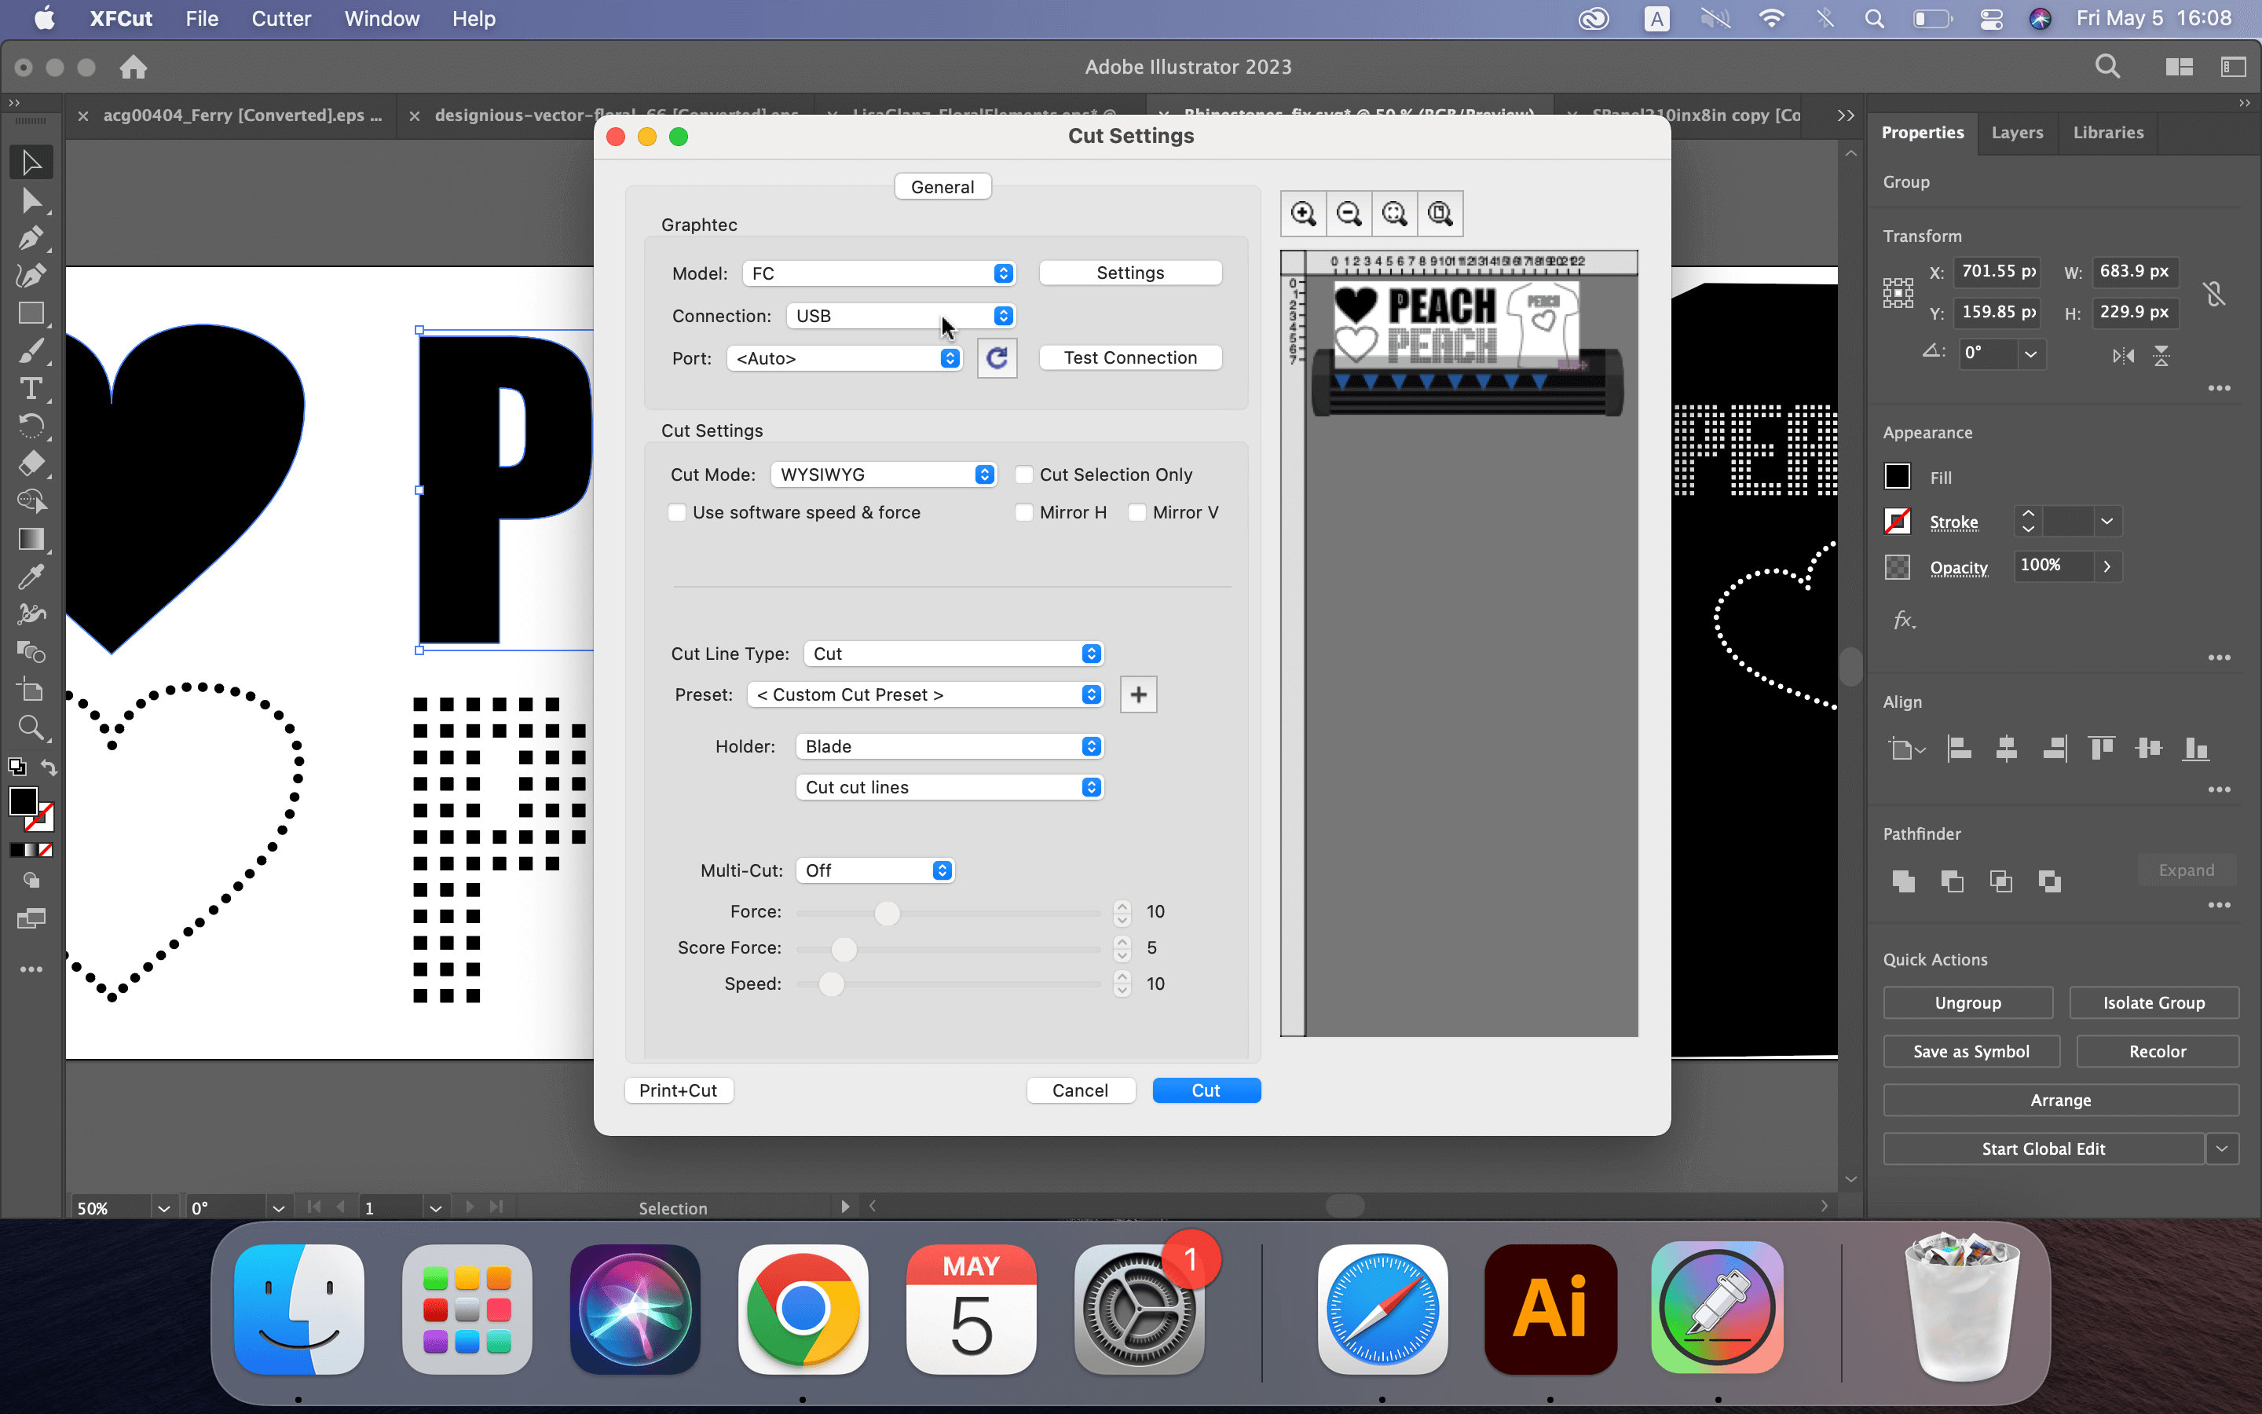The image size is (2262, 1414).
Task: Switch to the Layers tab
Action: [2016, 132]
